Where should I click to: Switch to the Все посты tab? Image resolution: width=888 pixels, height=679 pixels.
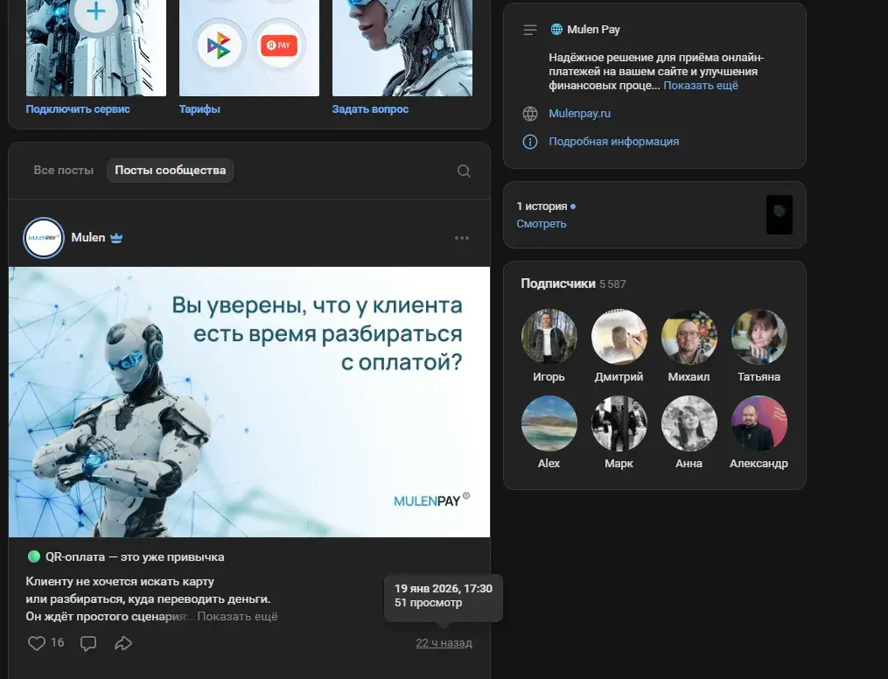point(63,170)
